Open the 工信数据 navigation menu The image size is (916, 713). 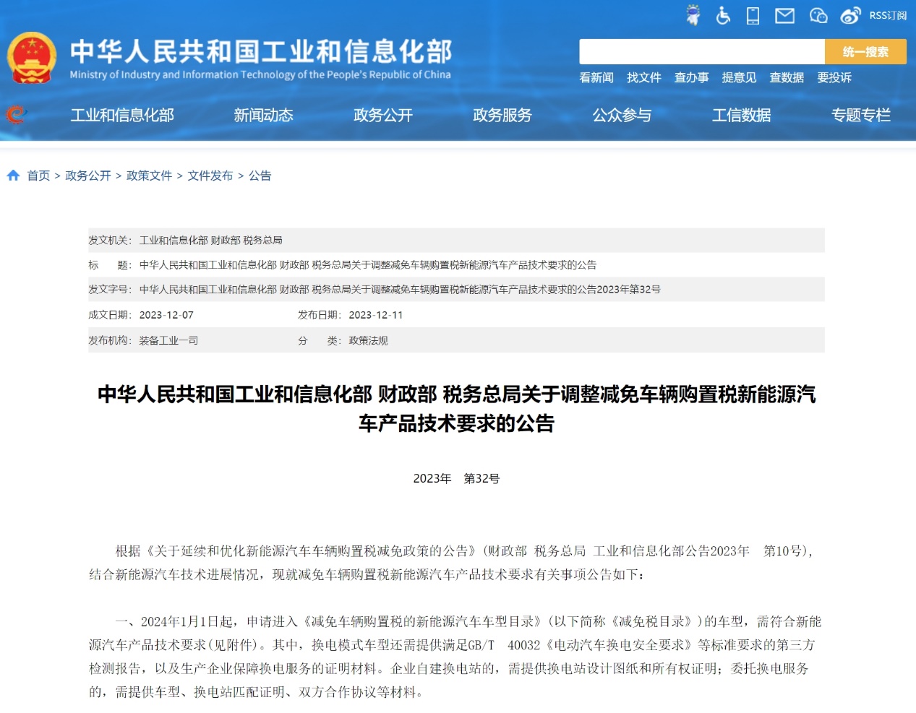pos(742,115)
